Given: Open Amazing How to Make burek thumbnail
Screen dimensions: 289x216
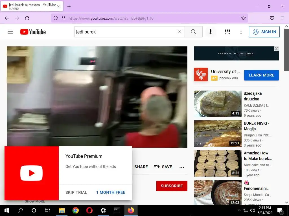Looking at the screenshot, I should [218, 163].
